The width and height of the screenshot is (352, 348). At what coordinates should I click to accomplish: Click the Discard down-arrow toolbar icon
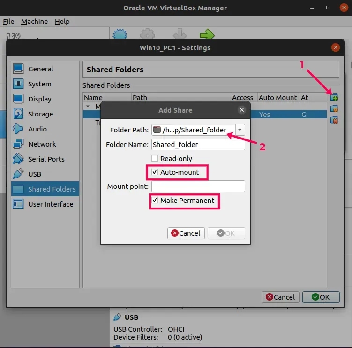pos(180,34)
